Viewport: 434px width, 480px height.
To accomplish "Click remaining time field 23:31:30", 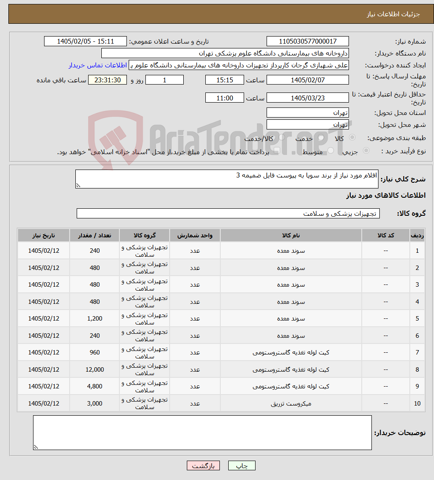I will pos(108,80).
